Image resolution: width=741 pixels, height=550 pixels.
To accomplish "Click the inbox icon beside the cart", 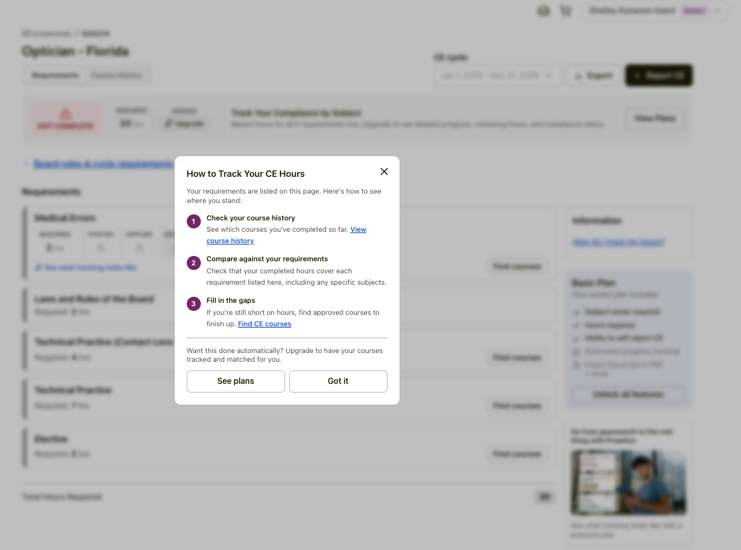I will point(544,11).
